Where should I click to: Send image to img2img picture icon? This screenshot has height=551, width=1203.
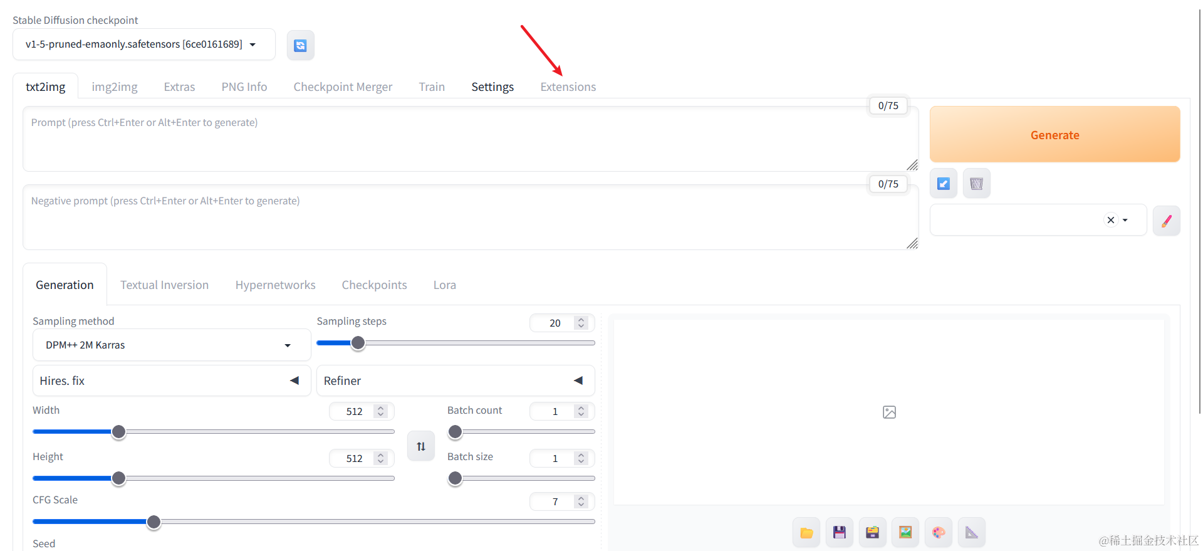[x=905, y=533]
